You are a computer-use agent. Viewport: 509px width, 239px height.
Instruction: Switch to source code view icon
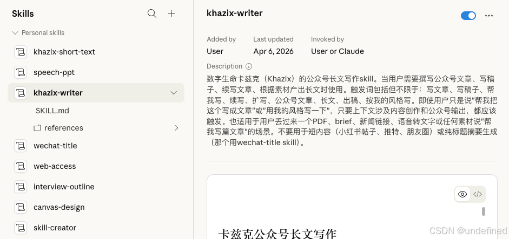(x=478, y=194)
